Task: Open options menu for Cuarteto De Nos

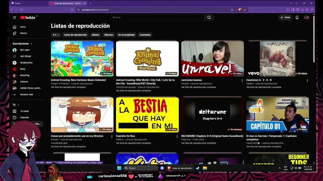Action: click(177, 137)
